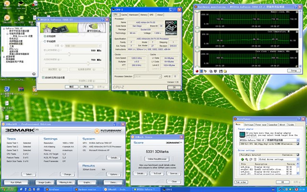307x192 pixels.
Task: Open CPU-Z Processor Selection dropdown
Action: 148,76
